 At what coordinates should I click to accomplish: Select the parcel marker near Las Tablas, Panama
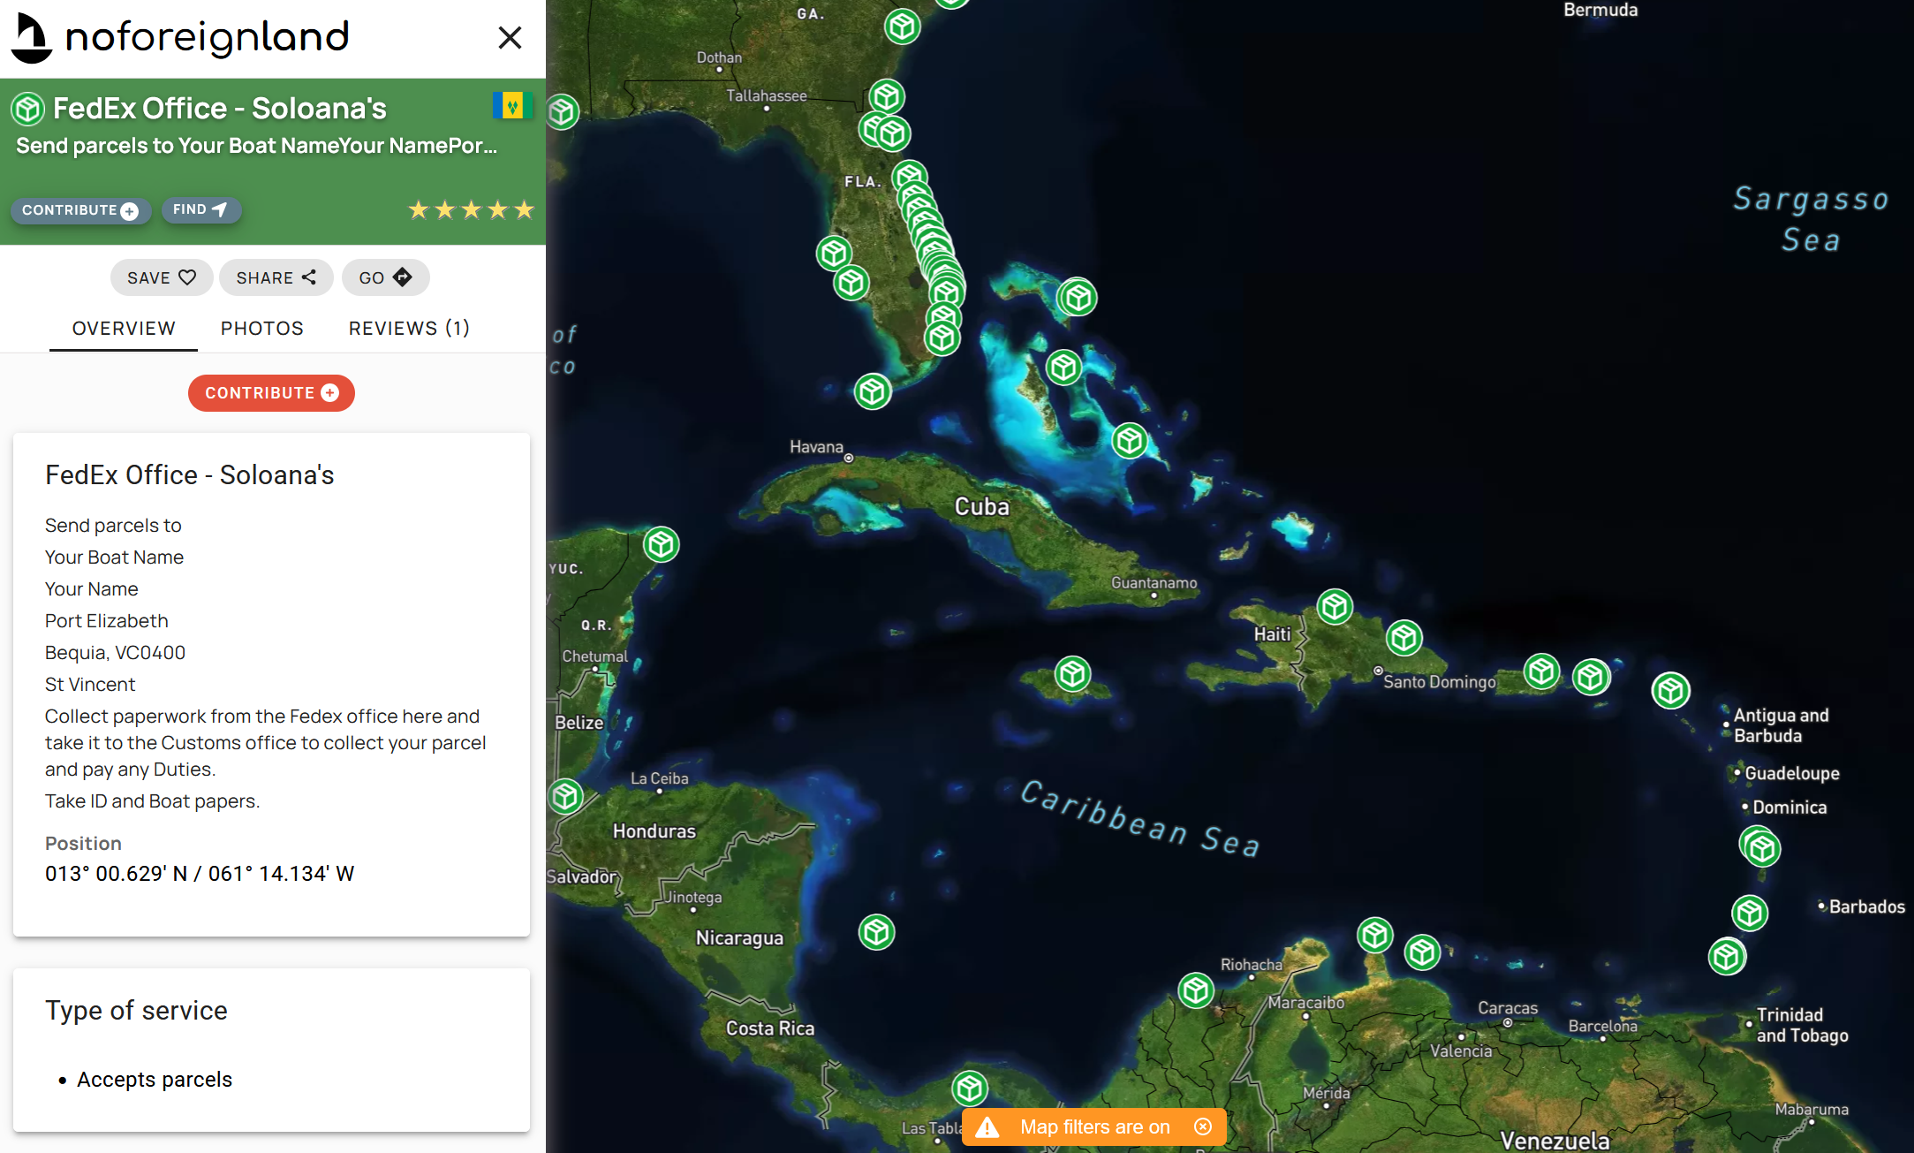coord(970,1089)
